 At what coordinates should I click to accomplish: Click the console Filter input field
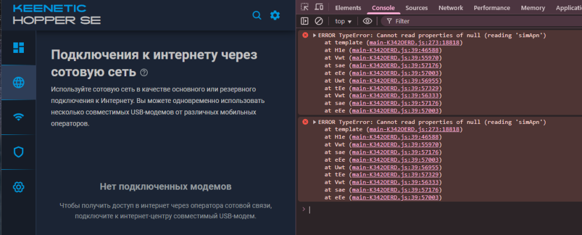tap(482, 21)
